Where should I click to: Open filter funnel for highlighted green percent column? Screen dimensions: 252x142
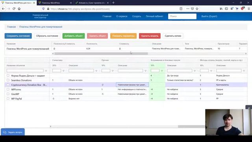click(162, 71)
